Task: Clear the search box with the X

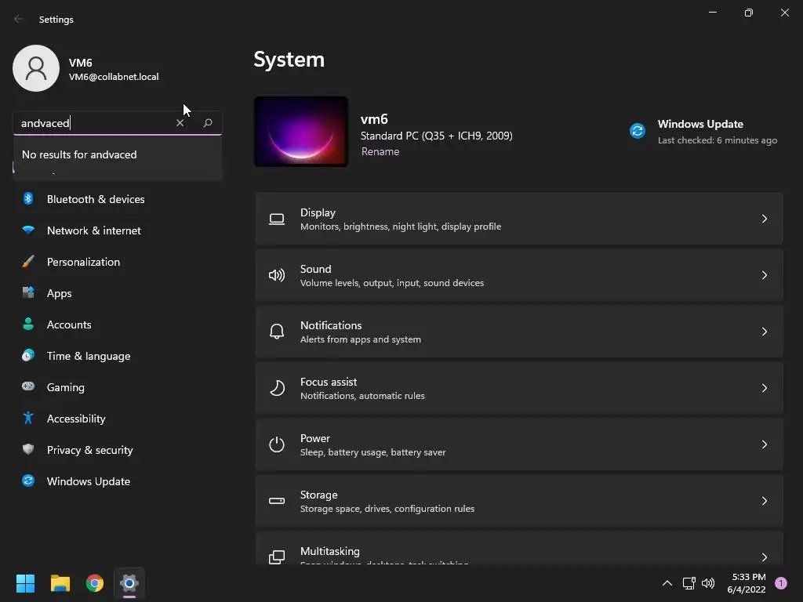Action: coord(180,123)
